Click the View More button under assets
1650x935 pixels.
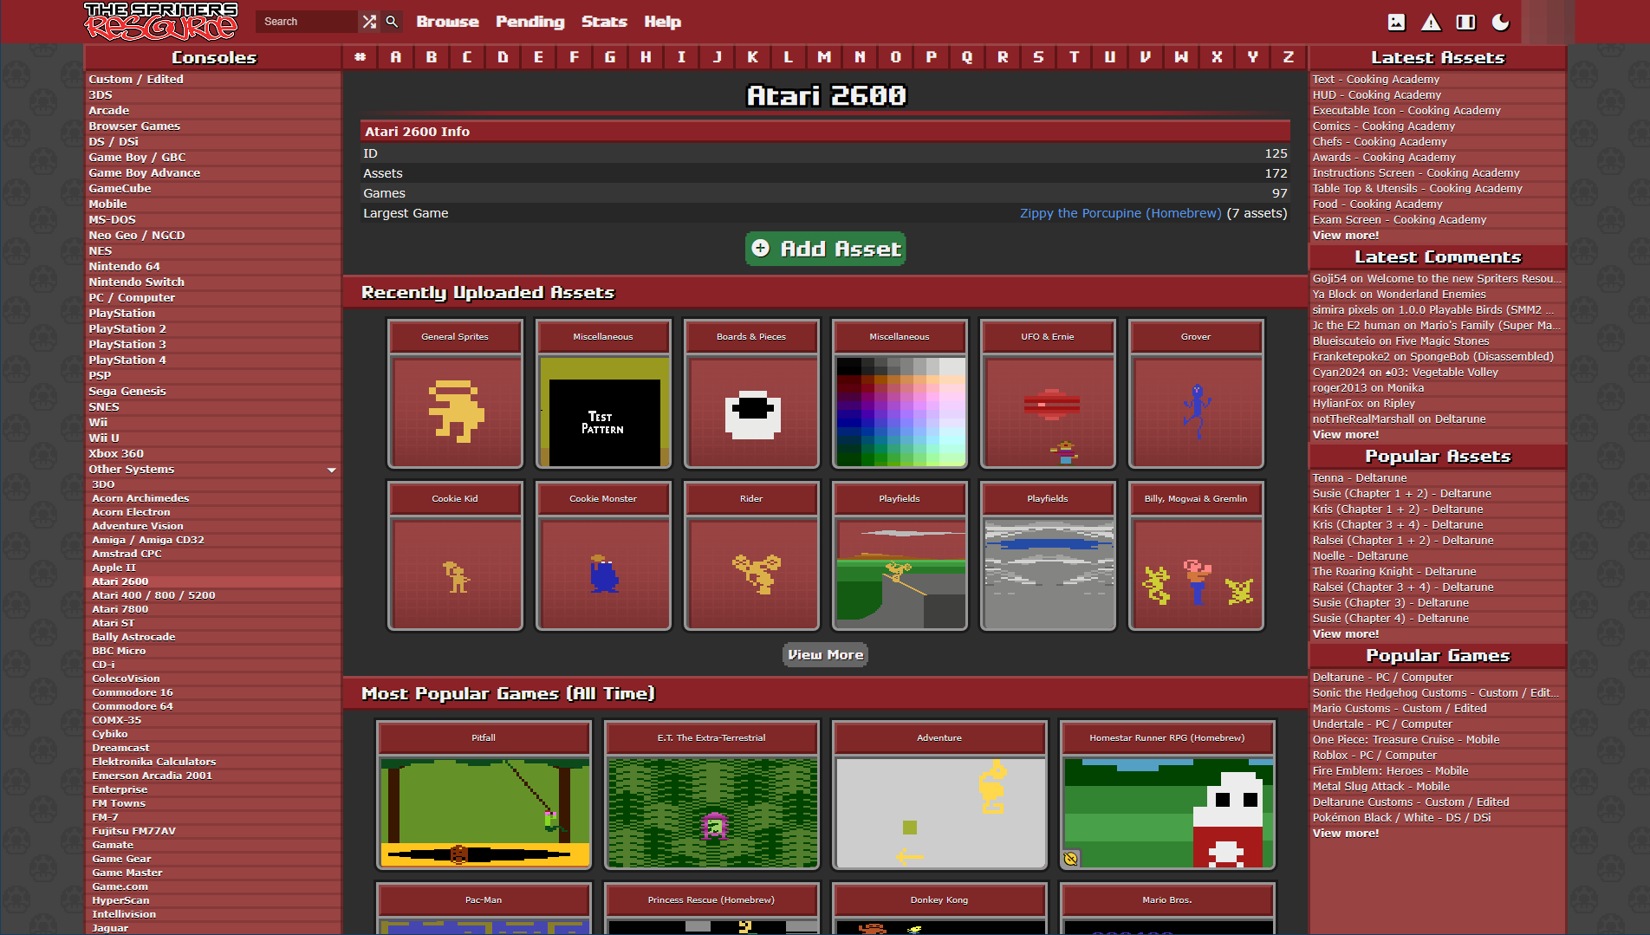tap(825, 654)
